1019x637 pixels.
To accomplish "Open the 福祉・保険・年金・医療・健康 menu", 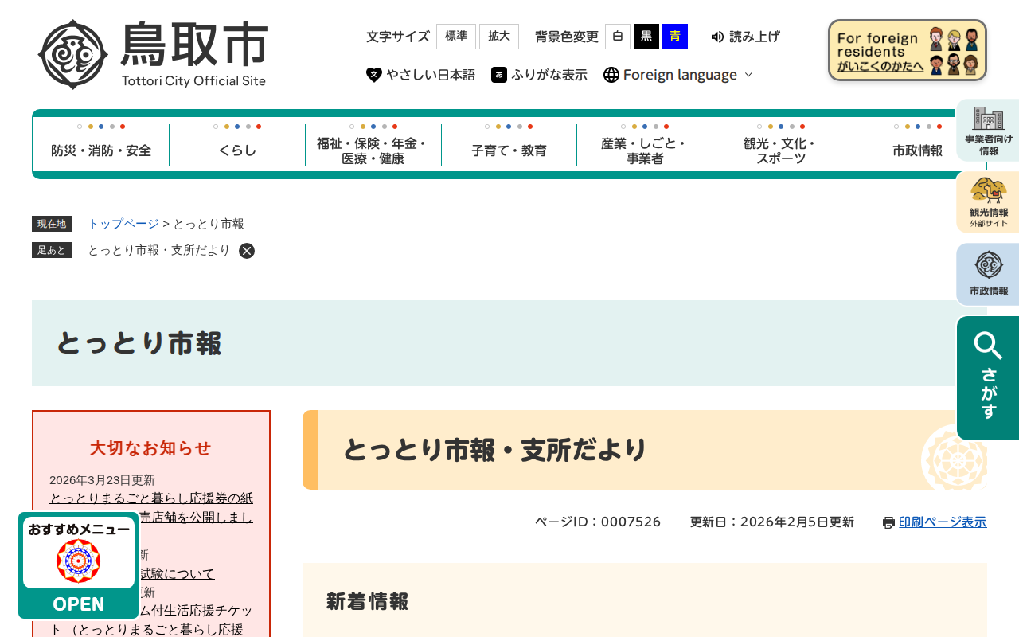I will point(373,145).
